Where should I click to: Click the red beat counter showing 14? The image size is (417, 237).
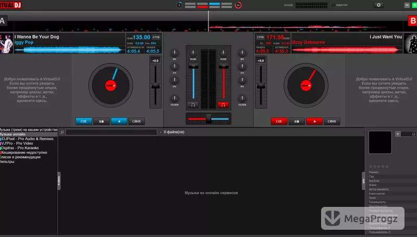click(238, 5)
